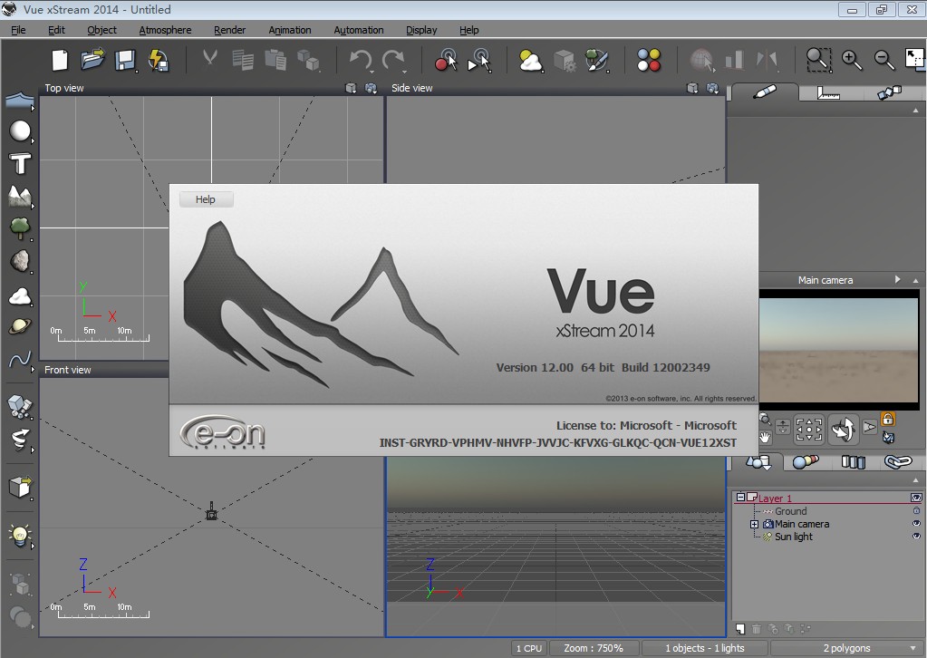Select the Rock creation tool

tap(20, 261)
